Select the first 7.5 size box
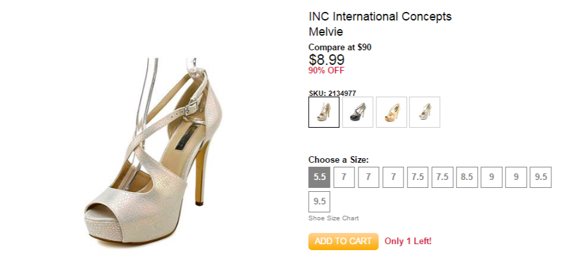The image size is (566, 264). coord(418,177)
